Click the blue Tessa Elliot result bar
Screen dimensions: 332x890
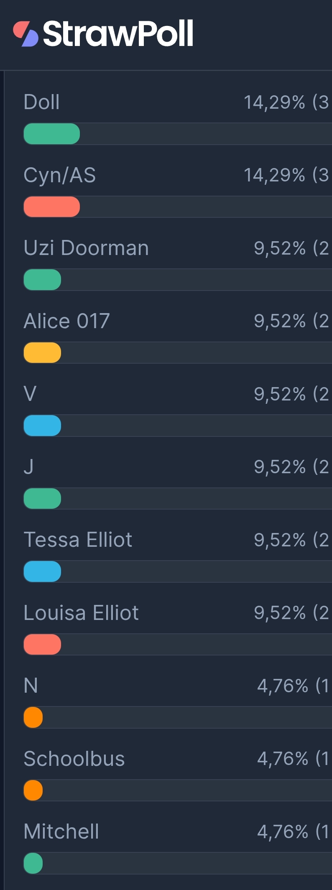pyautogui.click(x=42, y=571)
